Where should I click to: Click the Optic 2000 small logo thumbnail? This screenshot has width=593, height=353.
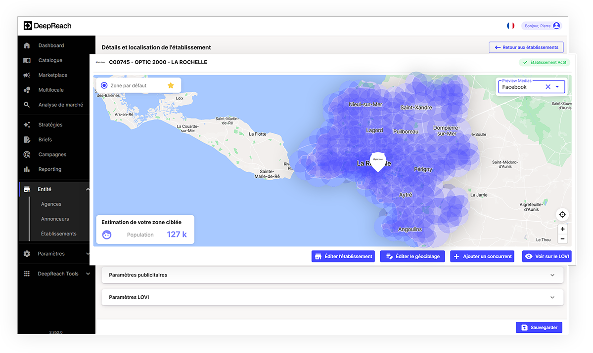click(x=100, y=62)
